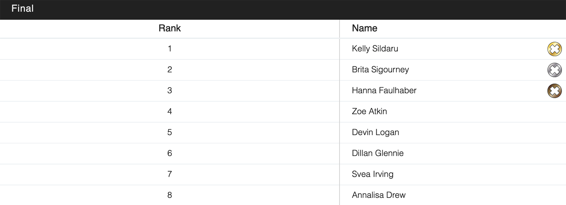
Task: Click the rank 5 cell
Action: click(169, 132)
